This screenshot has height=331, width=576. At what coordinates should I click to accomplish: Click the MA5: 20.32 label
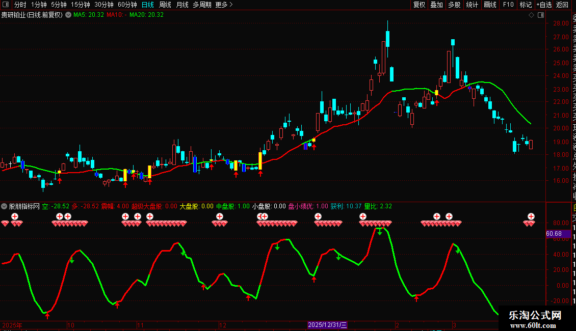point(89,15)
